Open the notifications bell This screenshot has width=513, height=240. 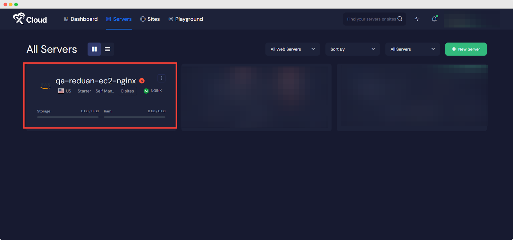pyautogui.click(x=434, y=19)
